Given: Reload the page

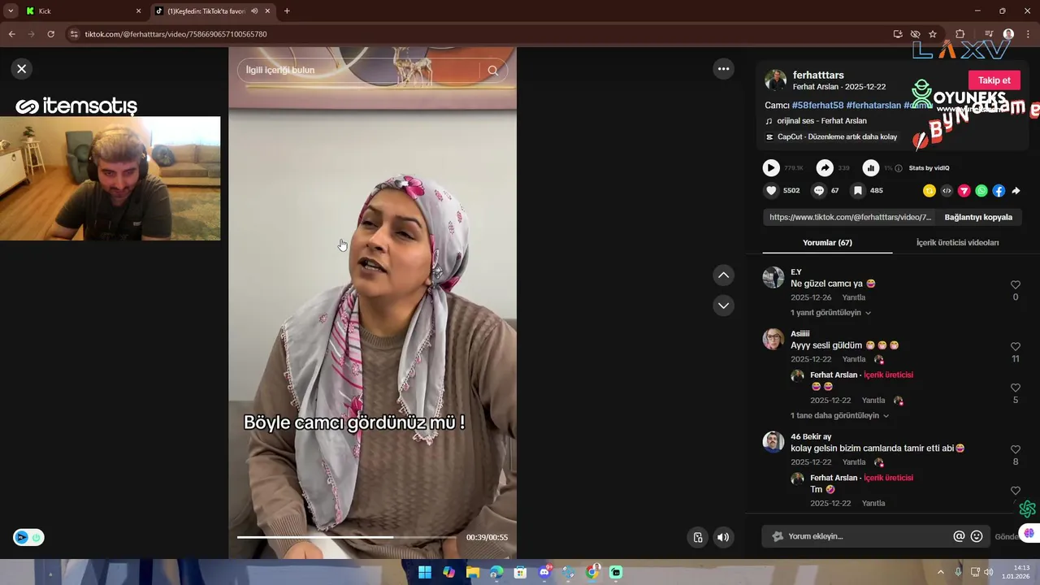Looking at the screenshot, I should tap(50, 34).
